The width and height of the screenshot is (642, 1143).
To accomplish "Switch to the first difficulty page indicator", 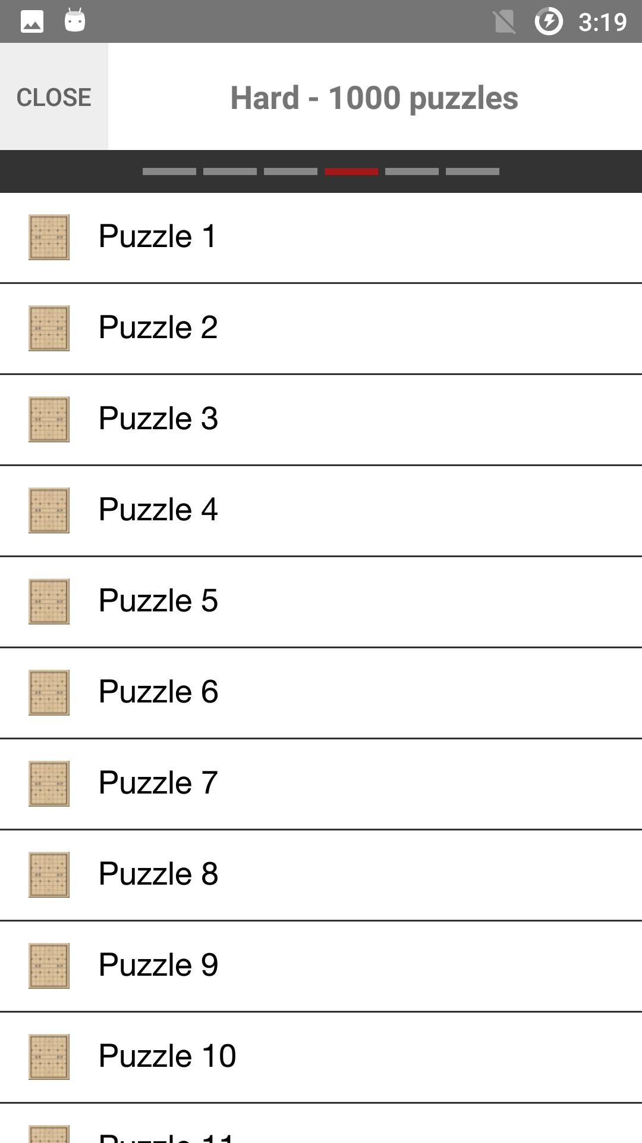I will (x=169, y=171).
